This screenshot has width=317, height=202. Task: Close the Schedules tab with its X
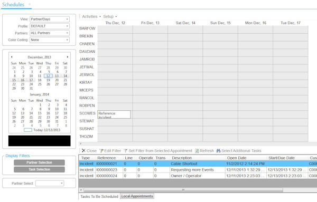tap(30, 4)
